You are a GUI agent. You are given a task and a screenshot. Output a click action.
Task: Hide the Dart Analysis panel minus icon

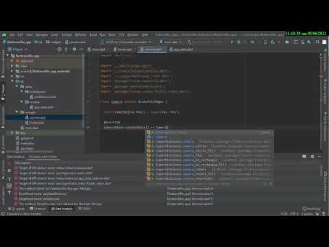click(x=319, y=156)
